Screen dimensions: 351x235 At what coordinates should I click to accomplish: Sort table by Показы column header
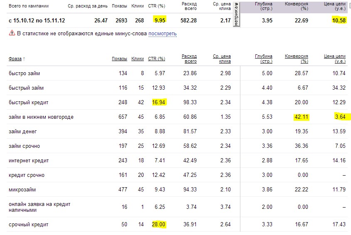(119, 59)
